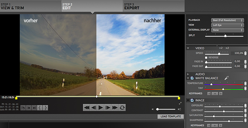Click the ÷2 speed button
Viewport: 248px width, 128px height.
coord(221,48)
